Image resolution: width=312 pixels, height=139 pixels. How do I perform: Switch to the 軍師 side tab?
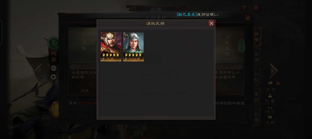[257, 97]
